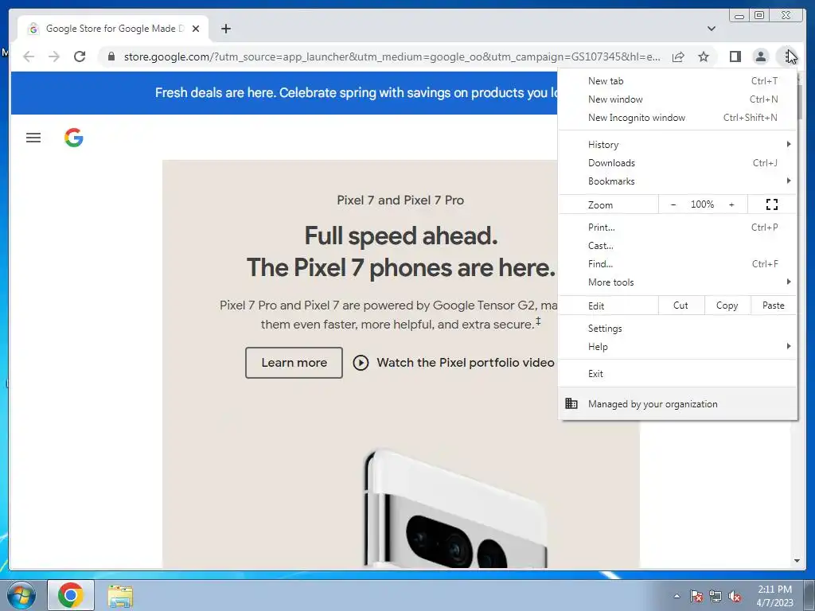Open the Action Center flag icon
This screenshot has height=611, width=815.
(x=696, y=596)
